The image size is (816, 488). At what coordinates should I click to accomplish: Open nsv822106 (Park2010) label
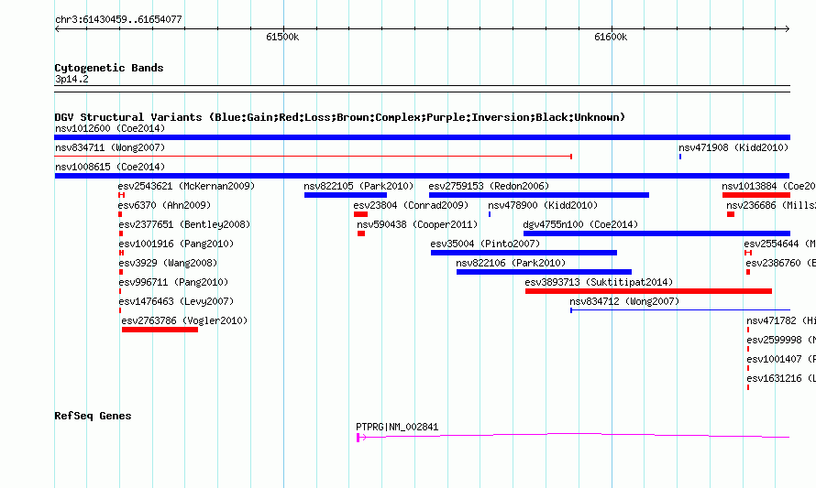pos(511,263)
